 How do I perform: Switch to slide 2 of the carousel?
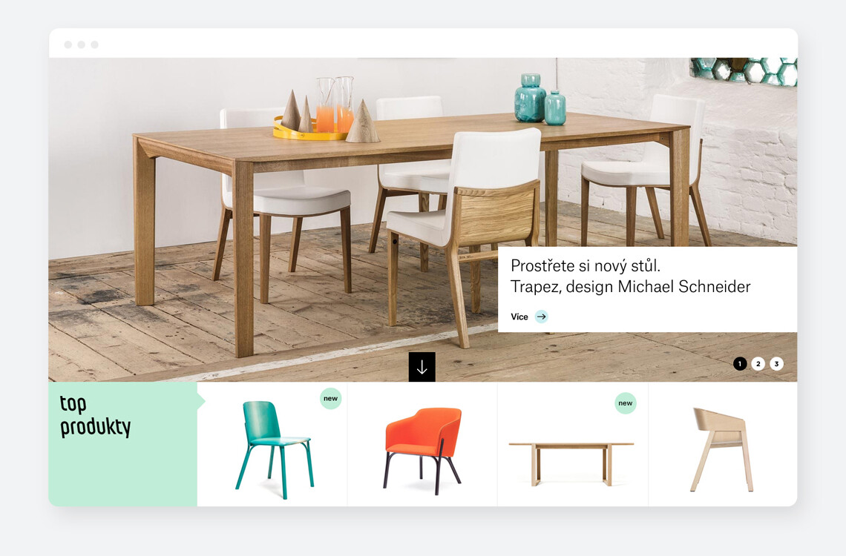(x=758, y=364)
